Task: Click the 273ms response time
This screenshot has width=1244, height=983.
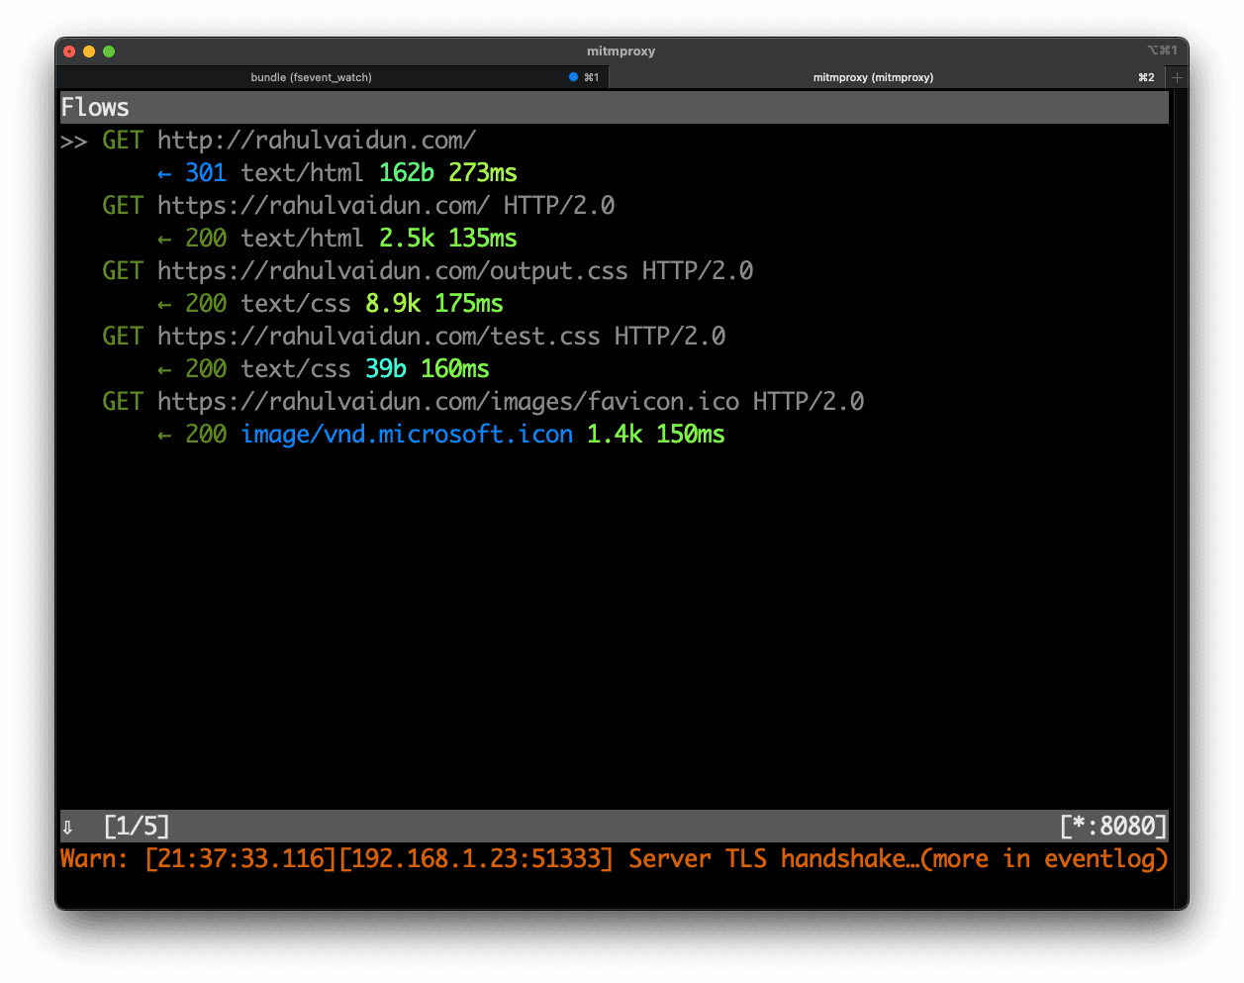Action: pyautogui.click(x=483, y=173)
